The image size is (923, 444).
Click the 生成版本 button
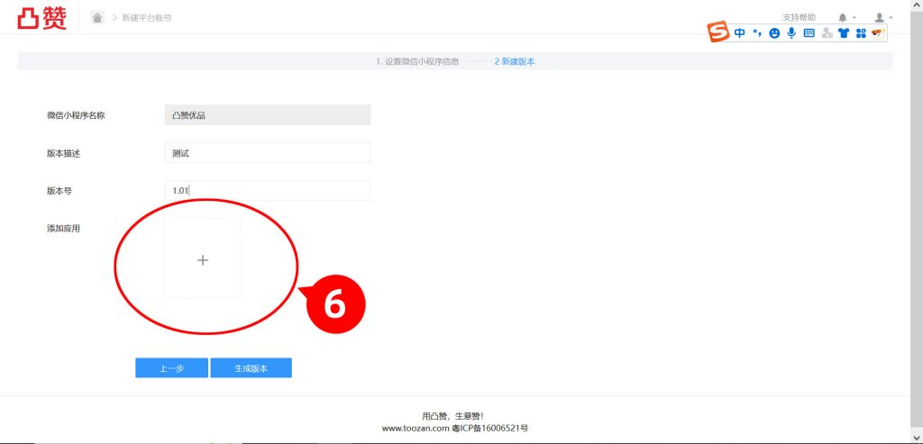tap(251, 368)
